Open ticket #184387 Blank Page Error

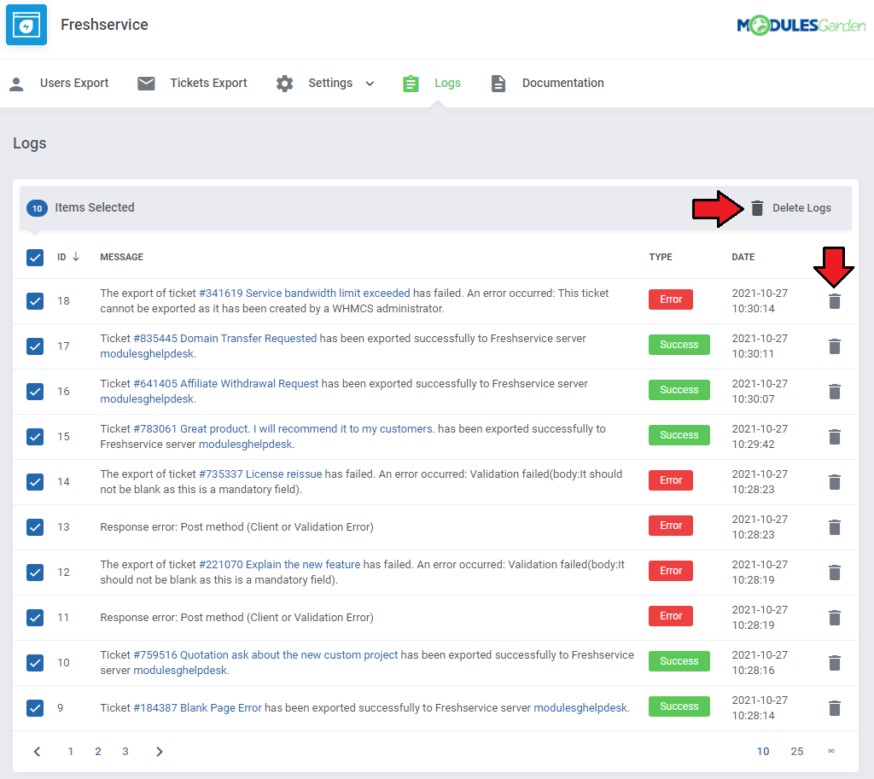click(x=197, y=707)
